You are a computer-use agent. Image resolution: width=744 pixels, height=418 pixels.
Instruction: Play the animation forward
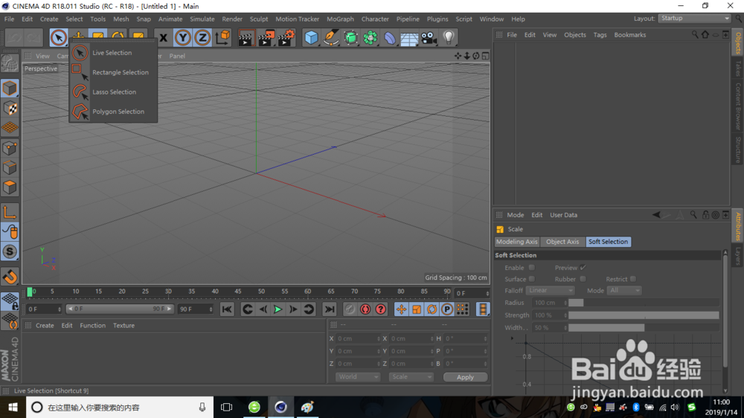tap(278, 309)
